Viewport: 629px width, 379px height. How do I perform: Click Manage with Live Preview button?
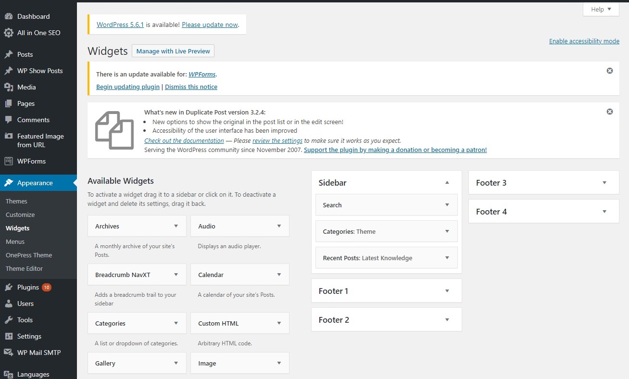[173, 51]
